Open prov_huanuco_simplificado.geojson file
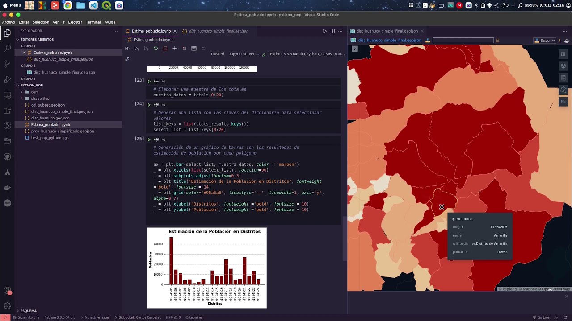 [x=63, y=132]
